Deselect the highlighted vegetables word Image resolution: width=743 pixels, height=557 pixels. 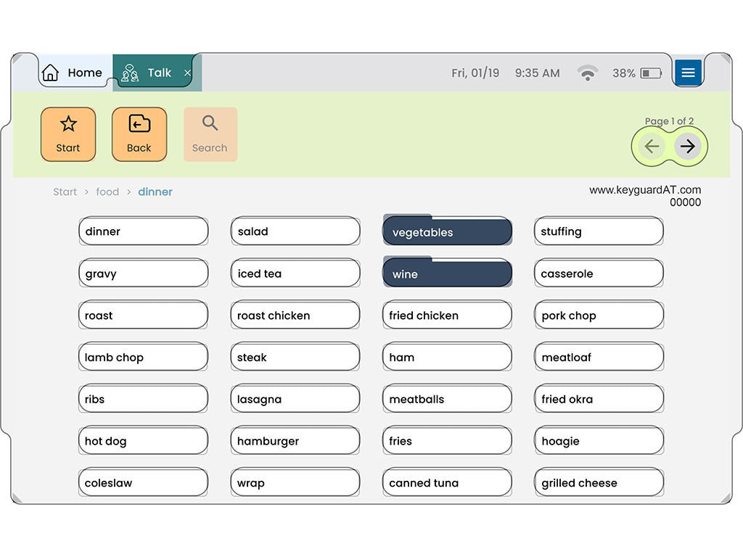pyautogui.click(x=447, y=232)
